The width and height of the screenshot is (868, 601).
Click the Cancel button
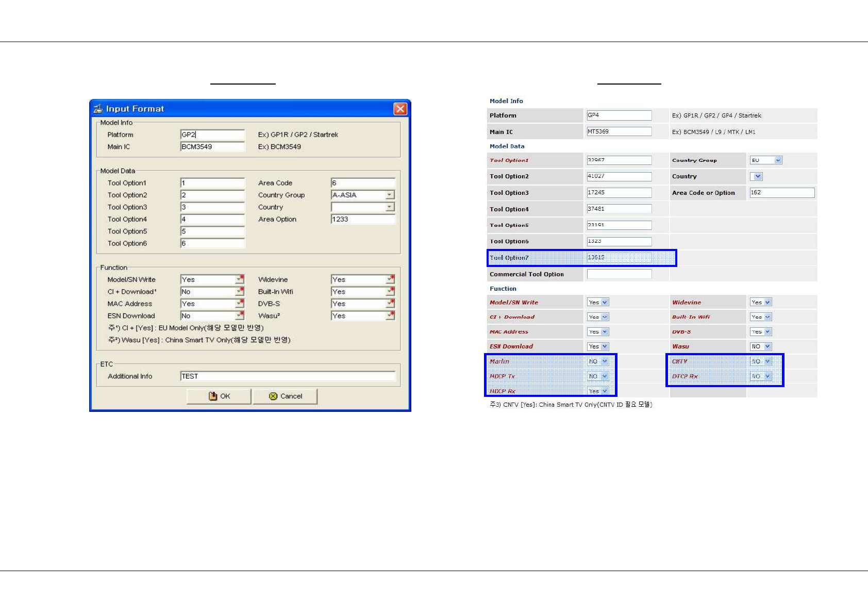(286, 396)
